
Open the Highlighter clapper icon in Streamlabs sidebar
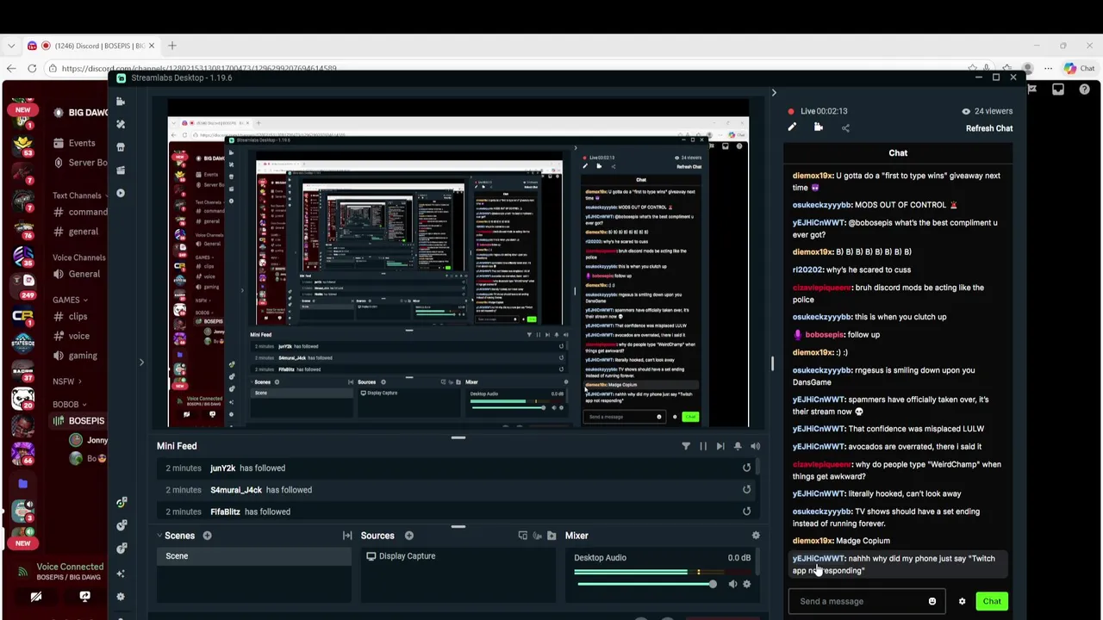(121, 170)
